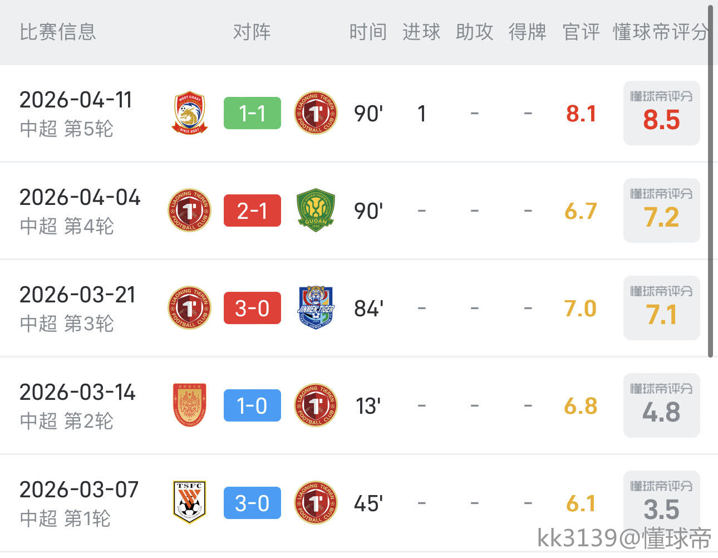Screen dimensions: 718x558
Task: Click the blue 3-0 score badge
Action: coord(252,503)
